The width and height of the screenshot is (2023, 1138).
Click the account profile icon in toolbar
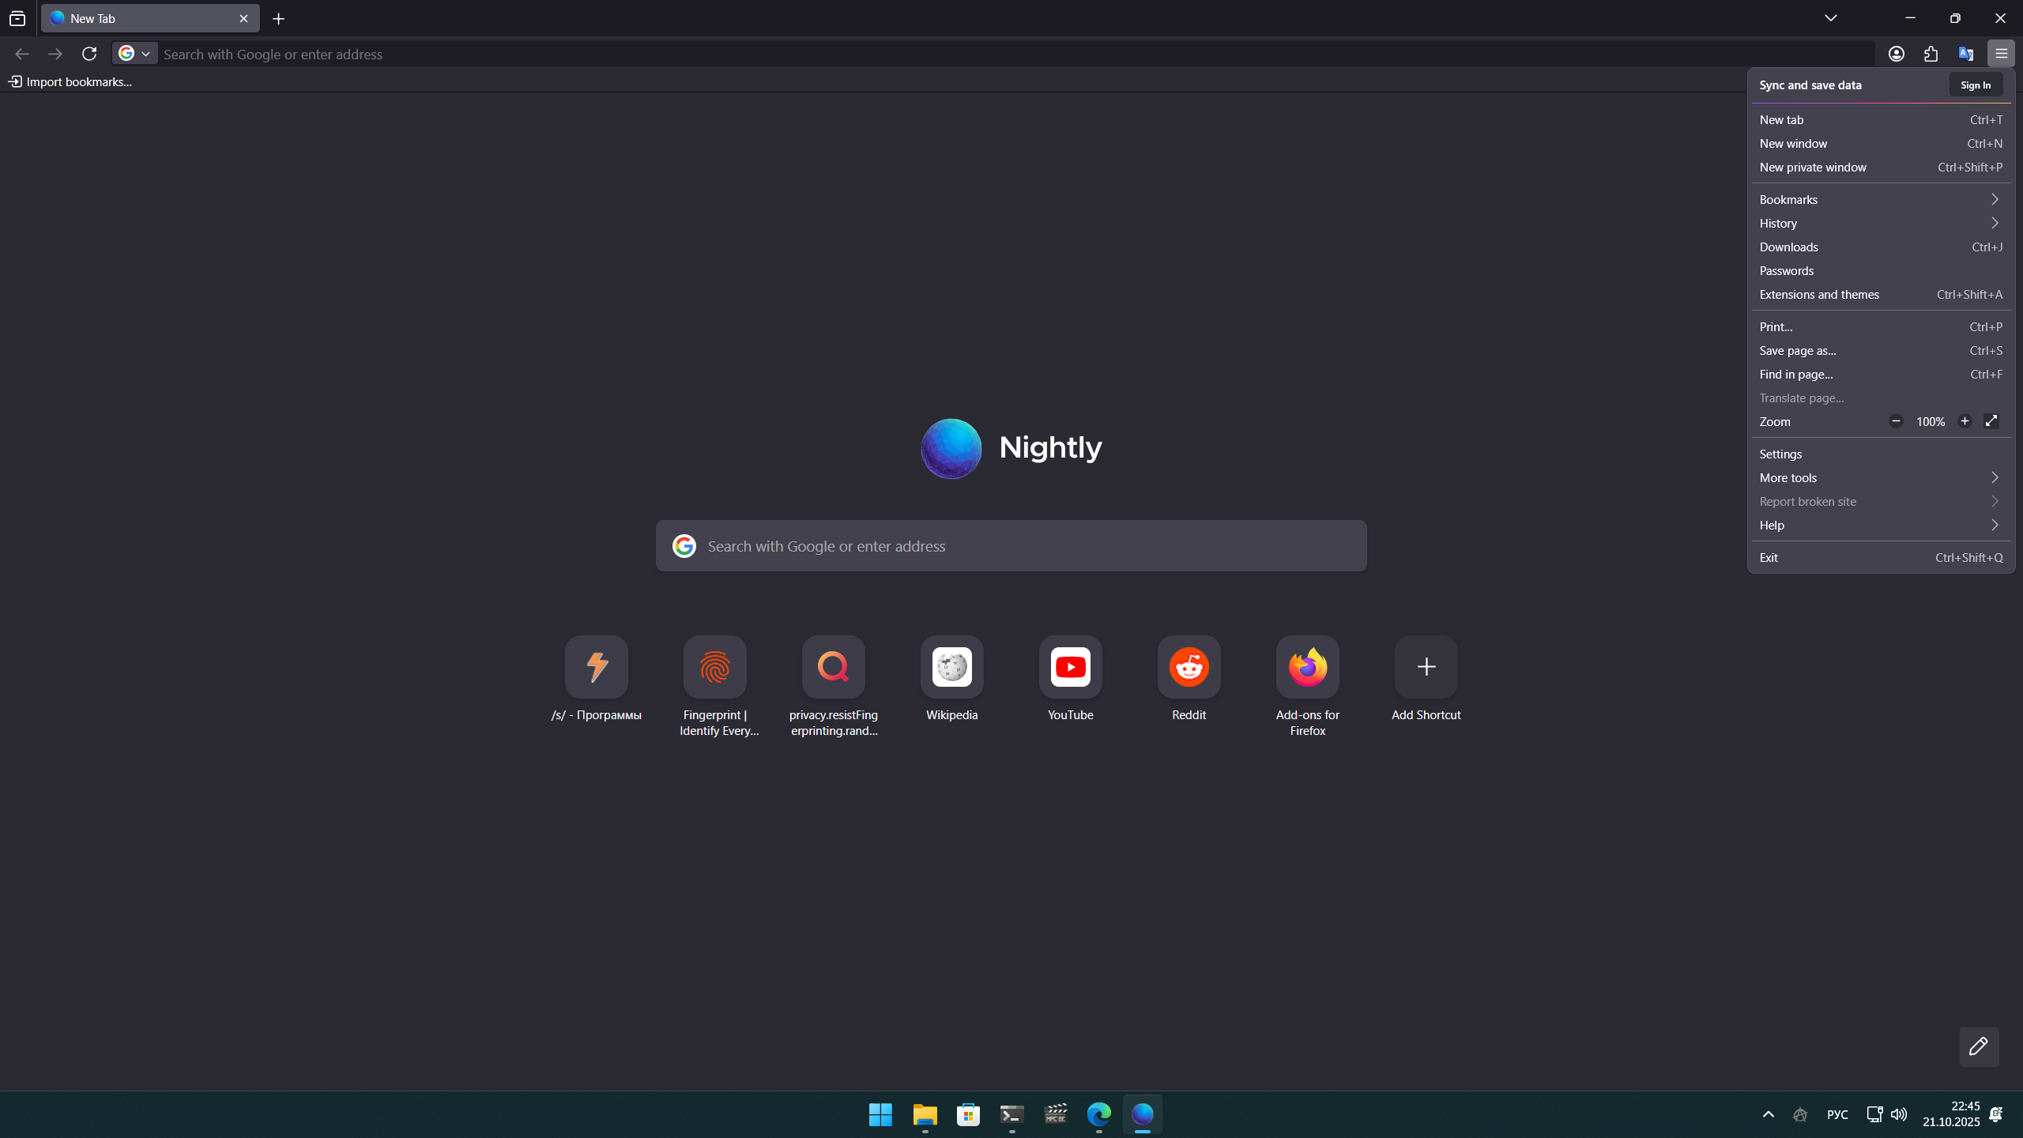coord(1896,53)
